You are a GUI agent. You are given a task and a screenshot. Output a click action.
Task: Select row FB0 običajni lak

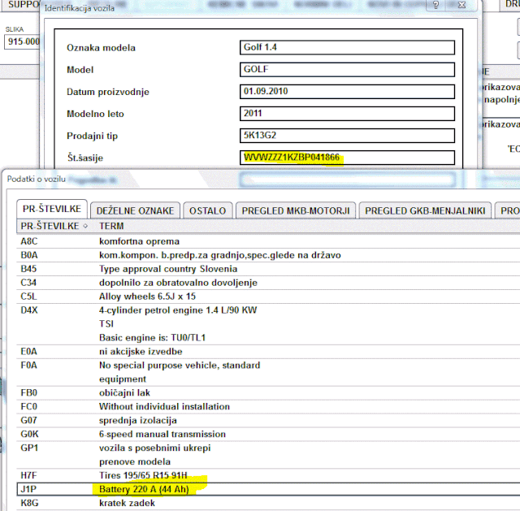pos(268,393)
